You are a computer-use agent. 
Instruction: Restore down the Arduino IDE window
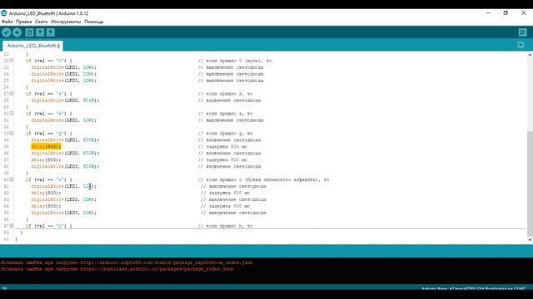(506, 13)
